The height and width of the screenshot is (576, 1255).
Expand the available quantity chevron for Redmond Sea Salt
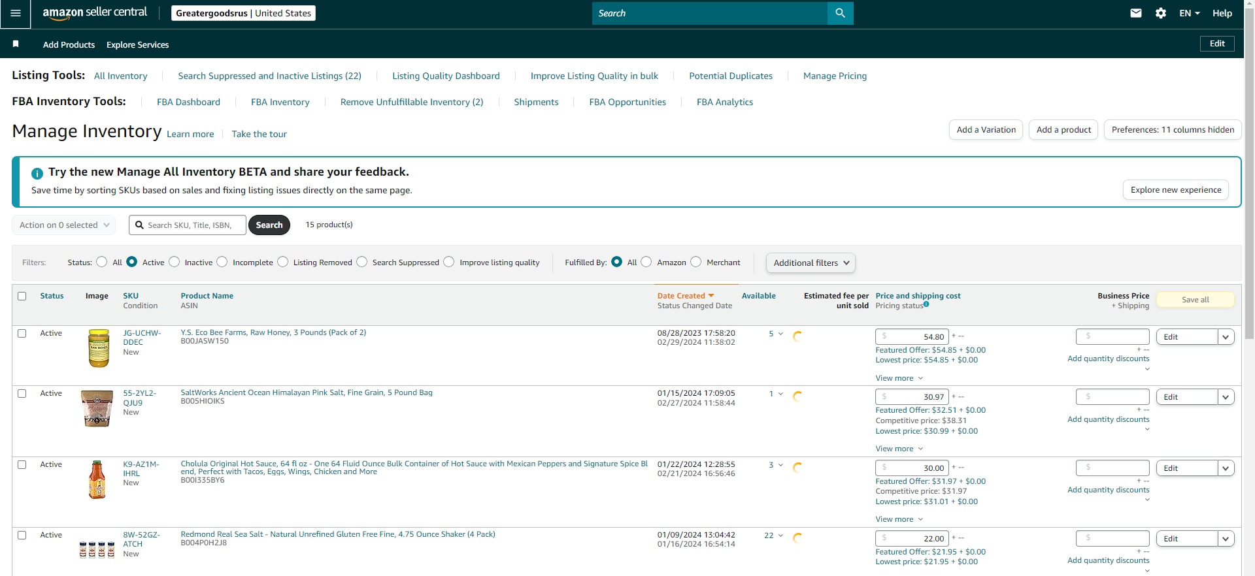780,536
